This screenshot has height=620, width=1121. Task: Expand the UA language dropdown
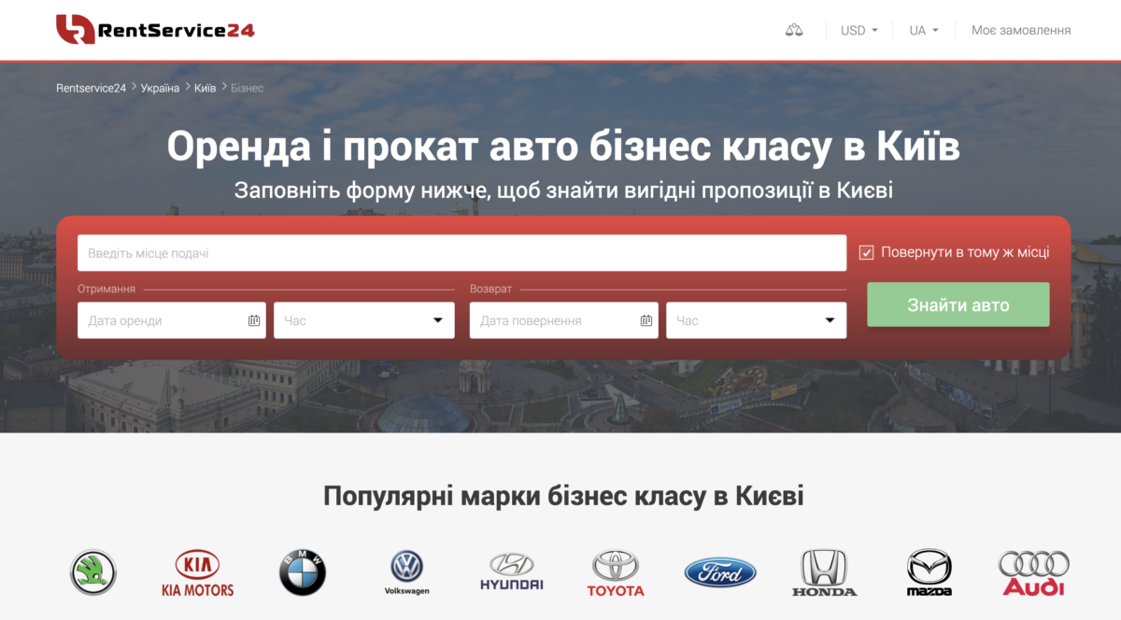click(923, 30)
